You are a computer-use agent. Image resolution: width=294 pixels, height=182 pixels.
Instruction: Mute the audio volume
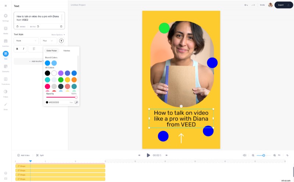[x=244, y=155]
